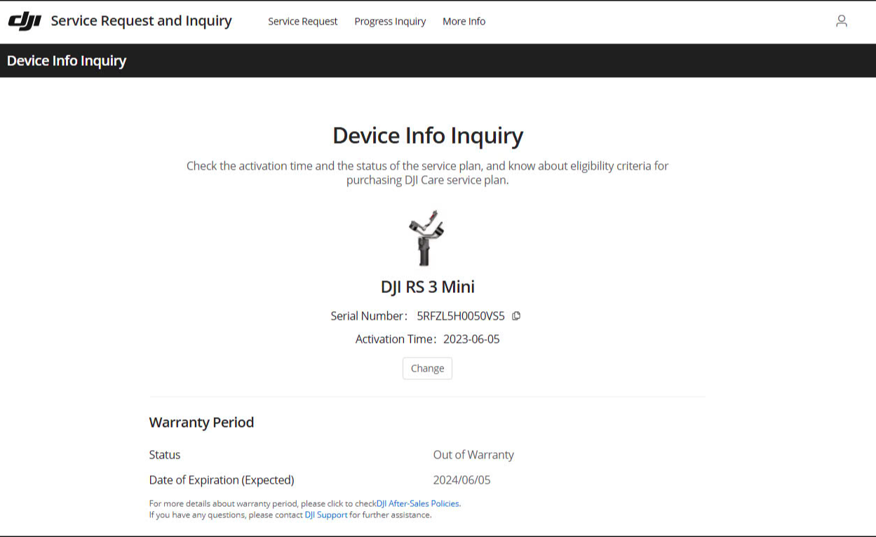Open the user account profile icon
This screenshot has height=537, width=876.
(x=842, y=21)
